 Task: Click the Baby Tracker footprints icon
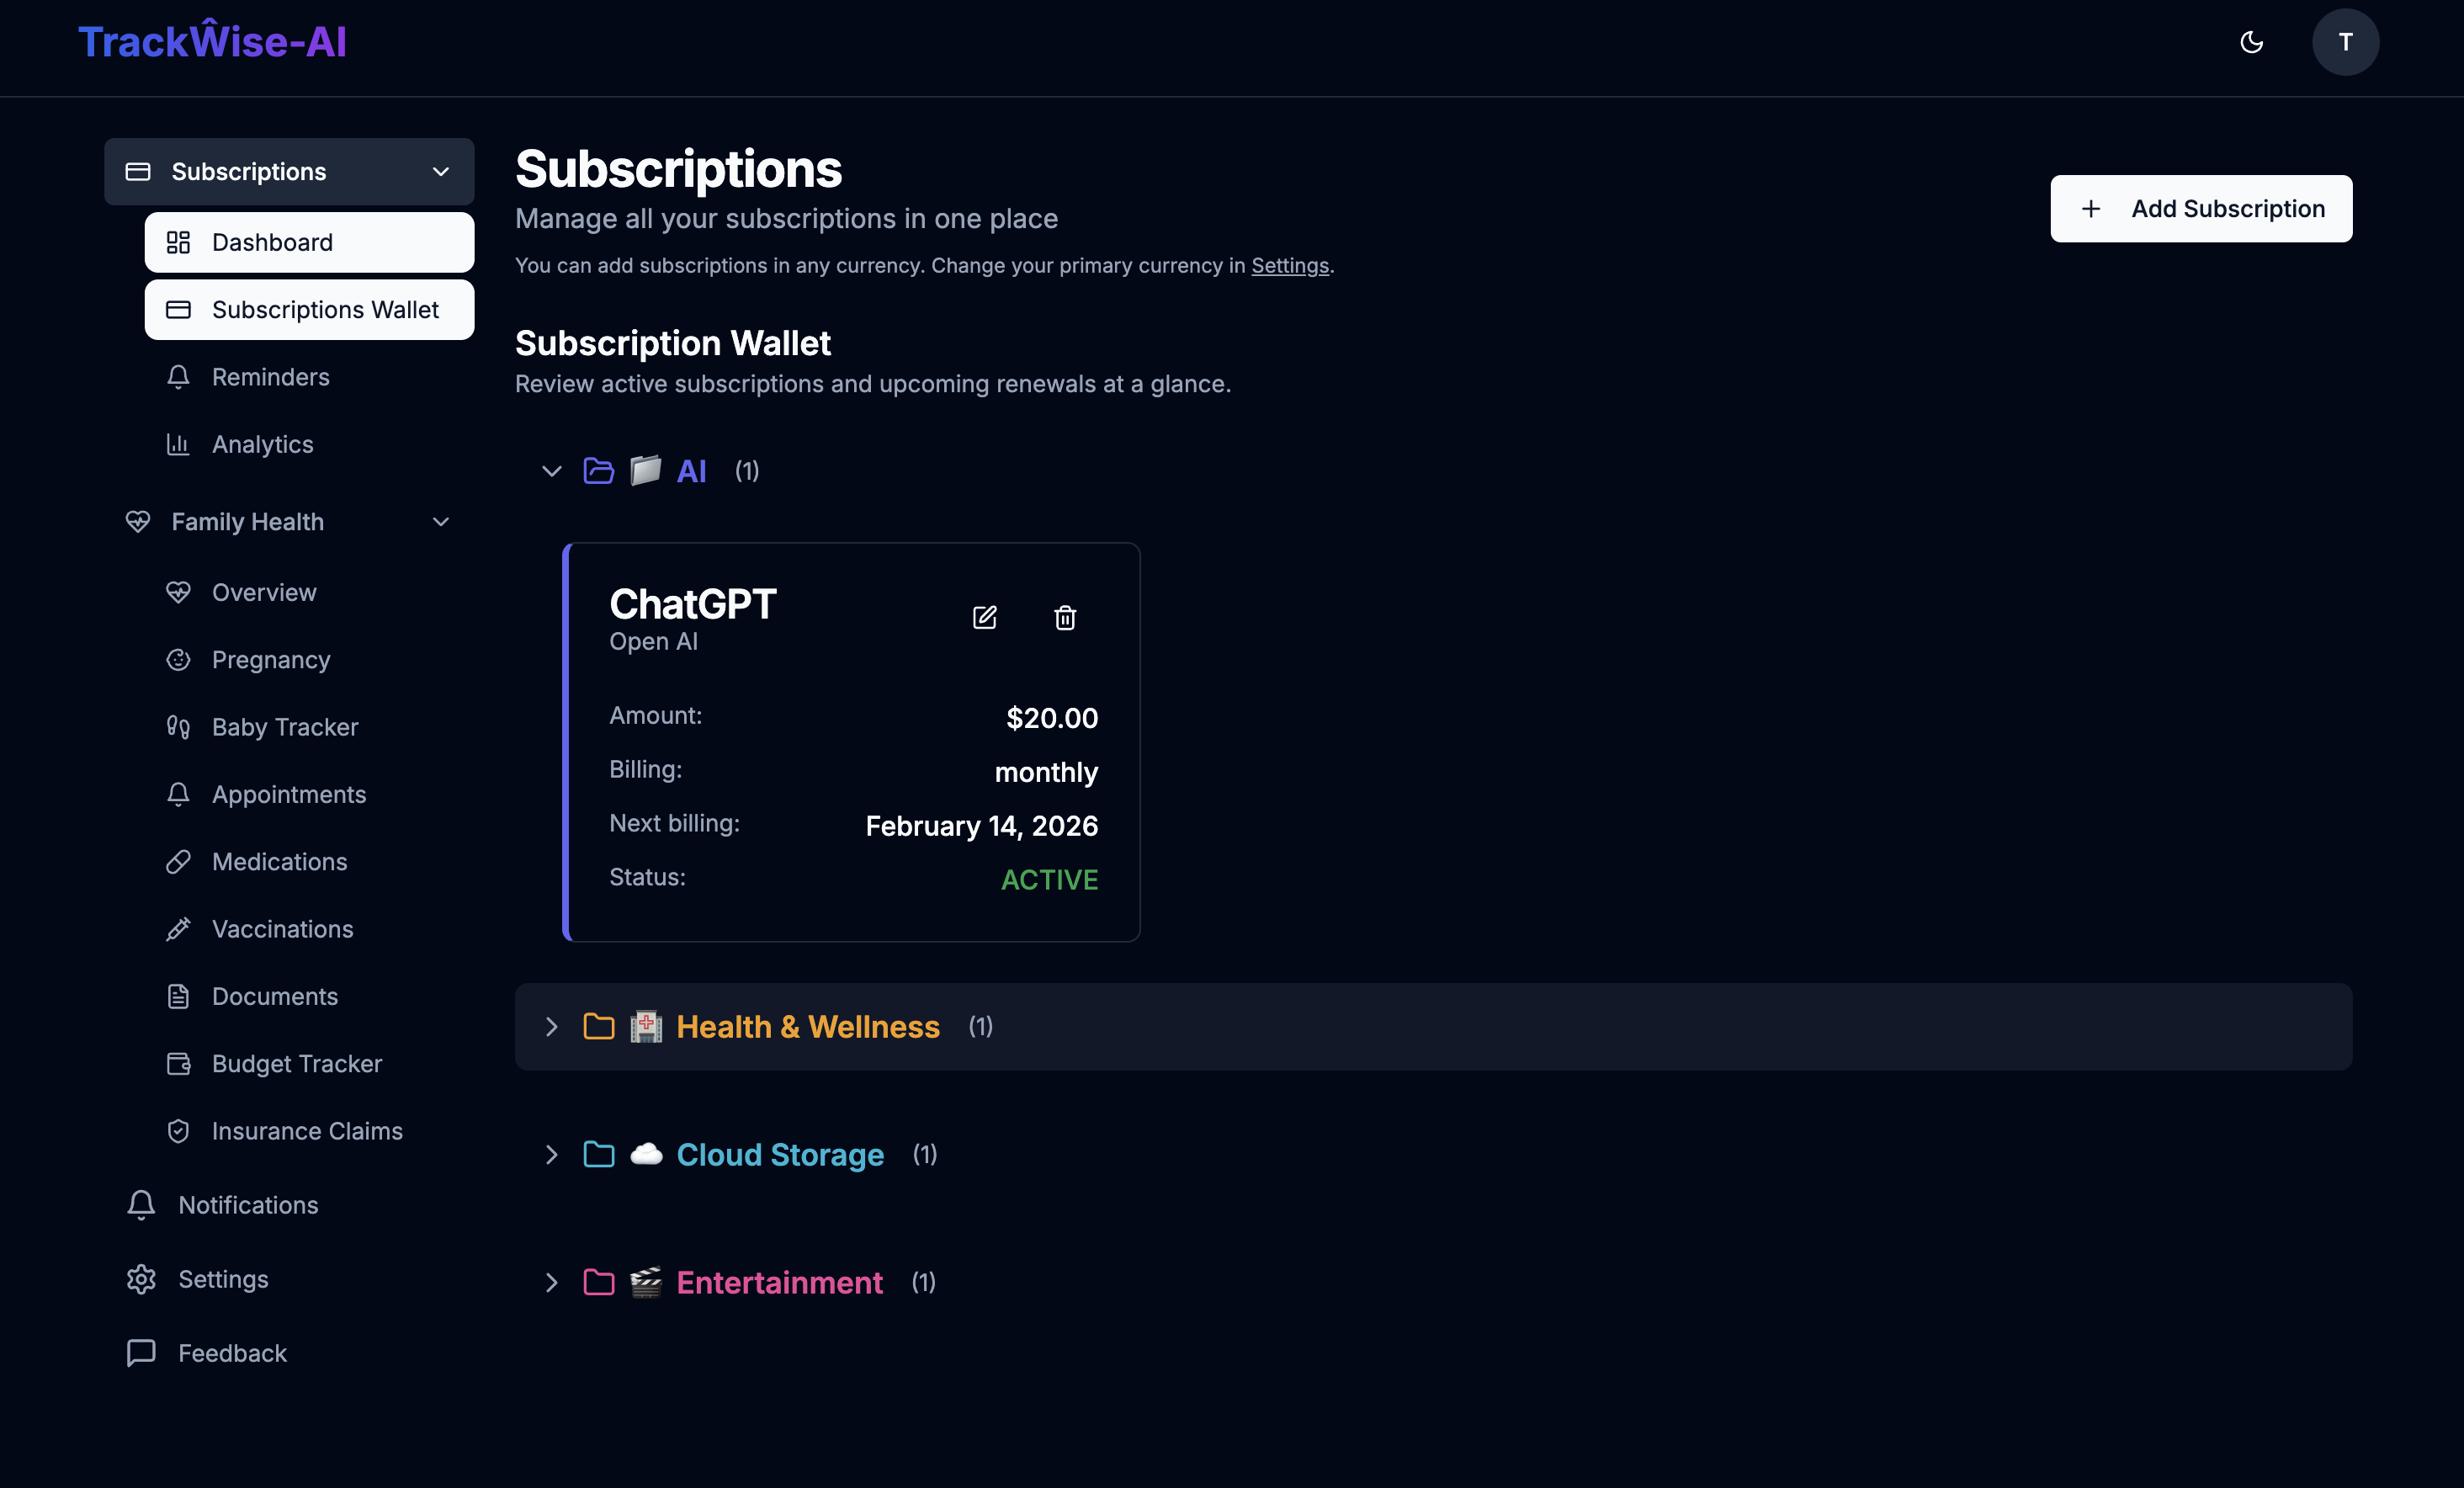(180, 727)
